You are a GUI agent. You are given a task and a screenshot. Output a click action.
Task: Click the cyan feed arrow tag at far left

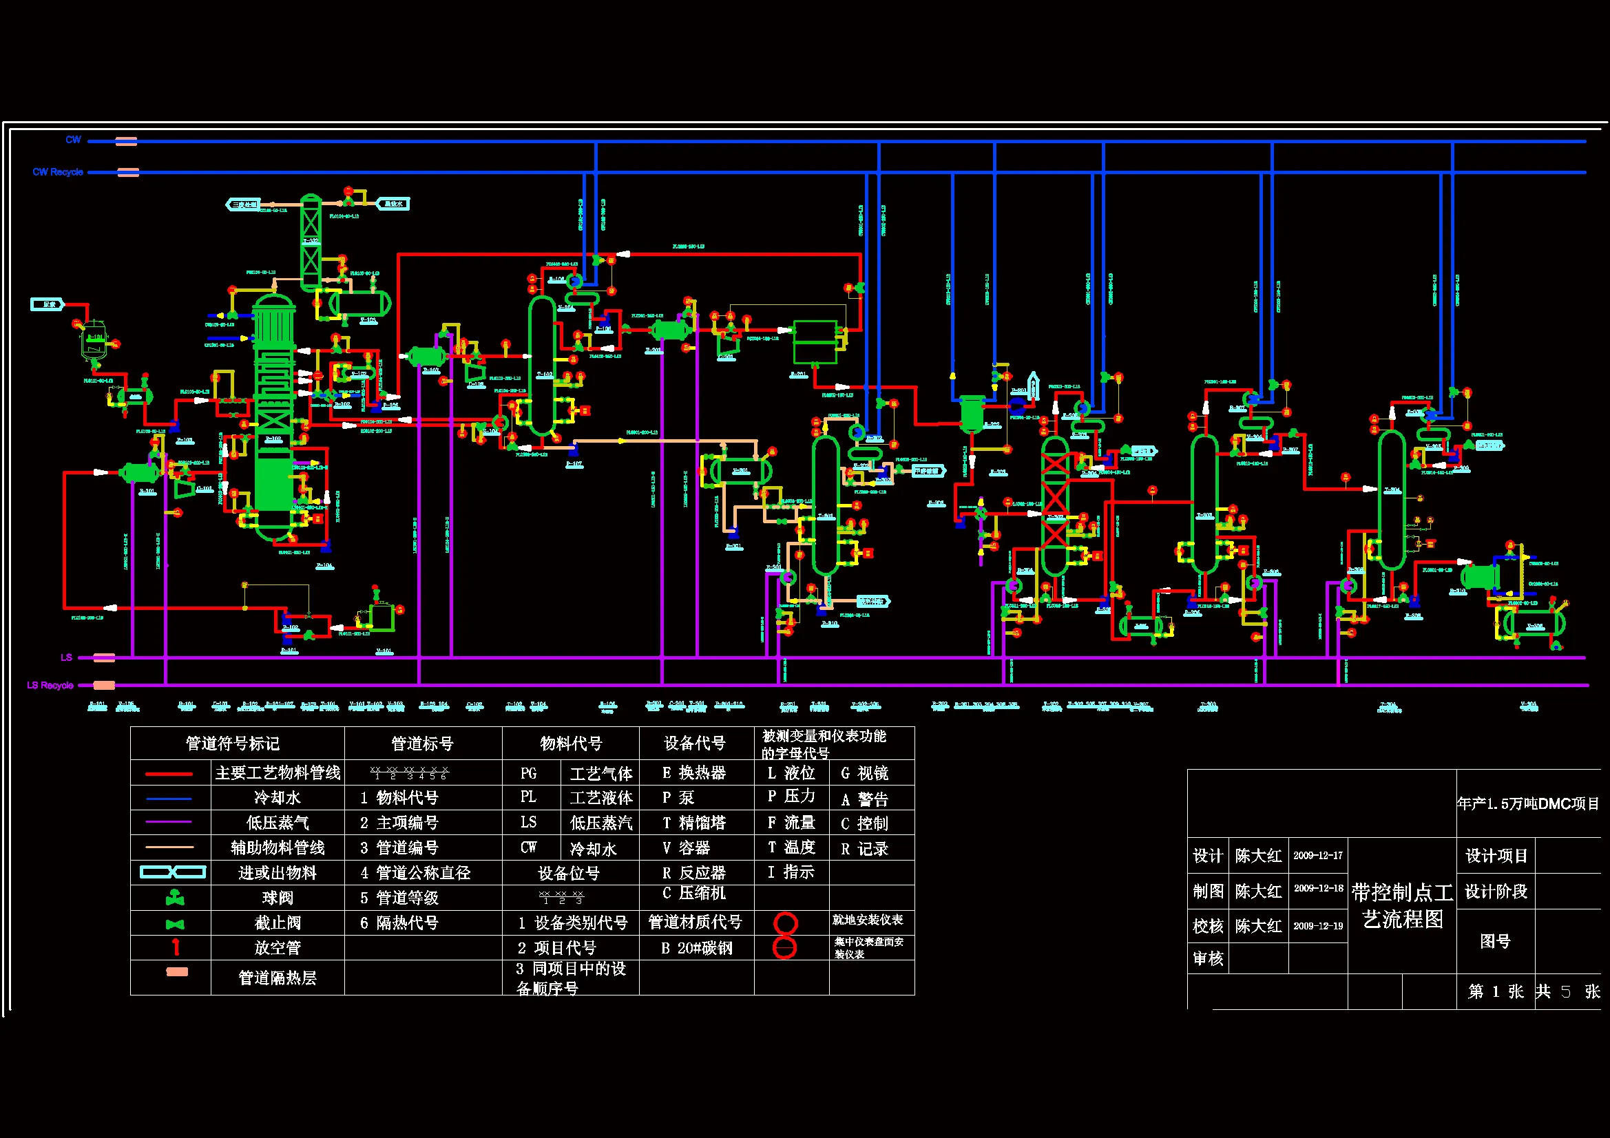tap(48, 304)
